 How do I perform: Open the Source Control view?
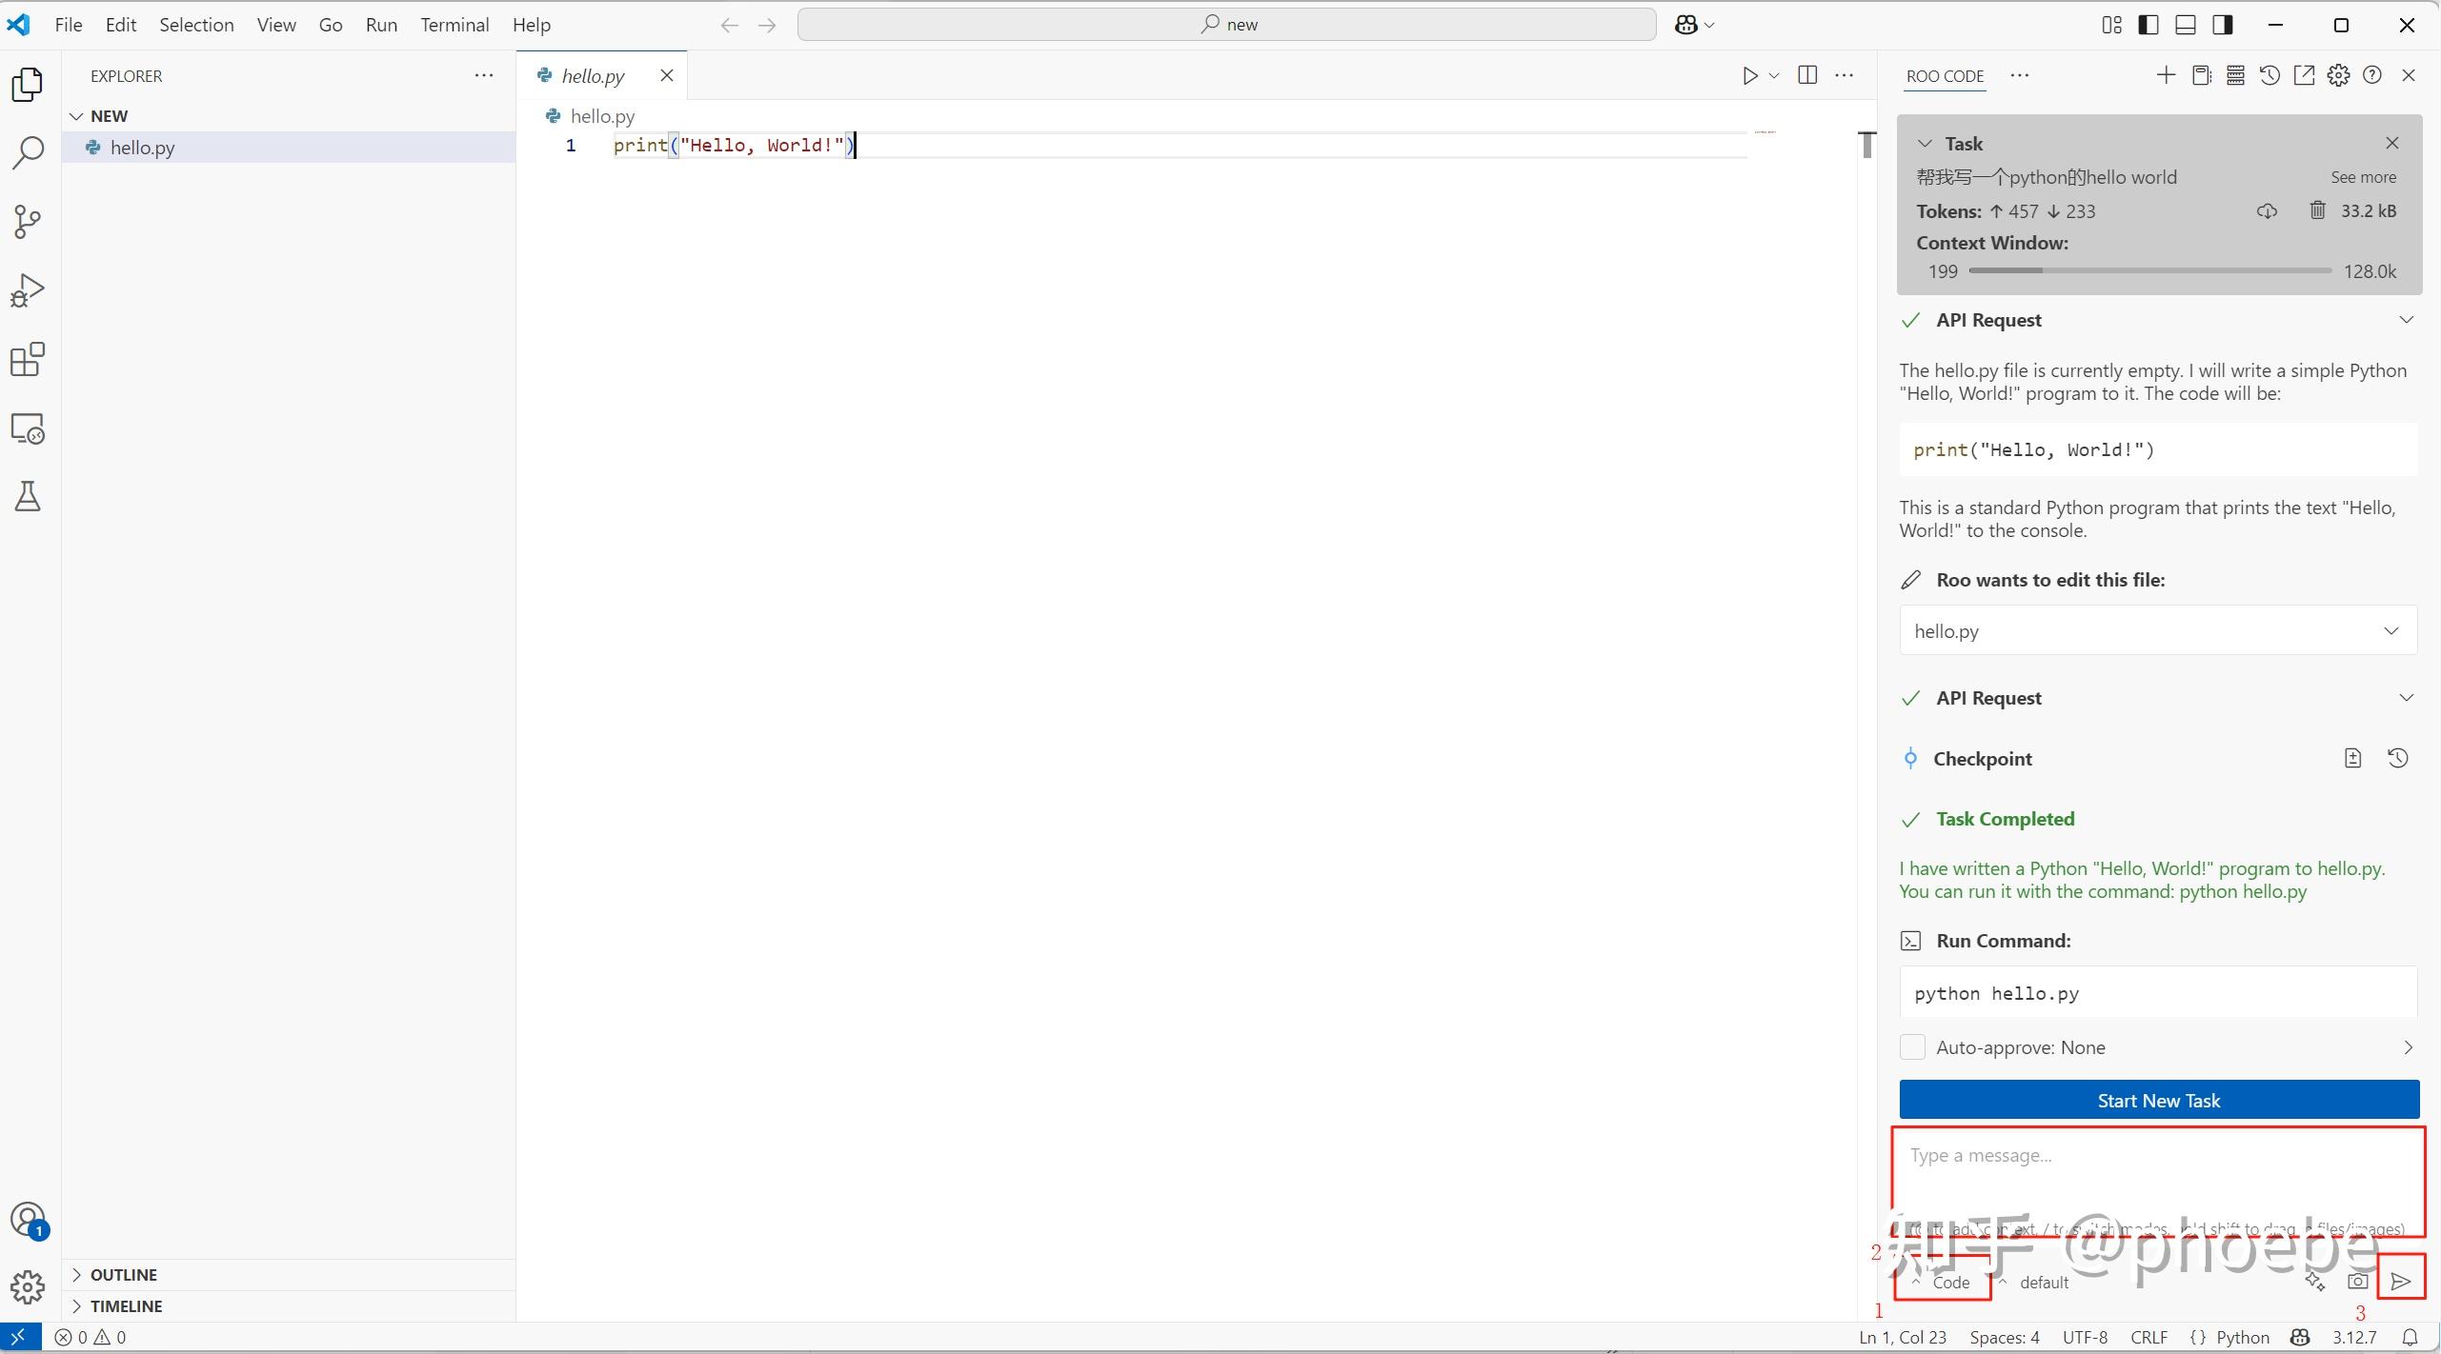(x=28, y=222)
